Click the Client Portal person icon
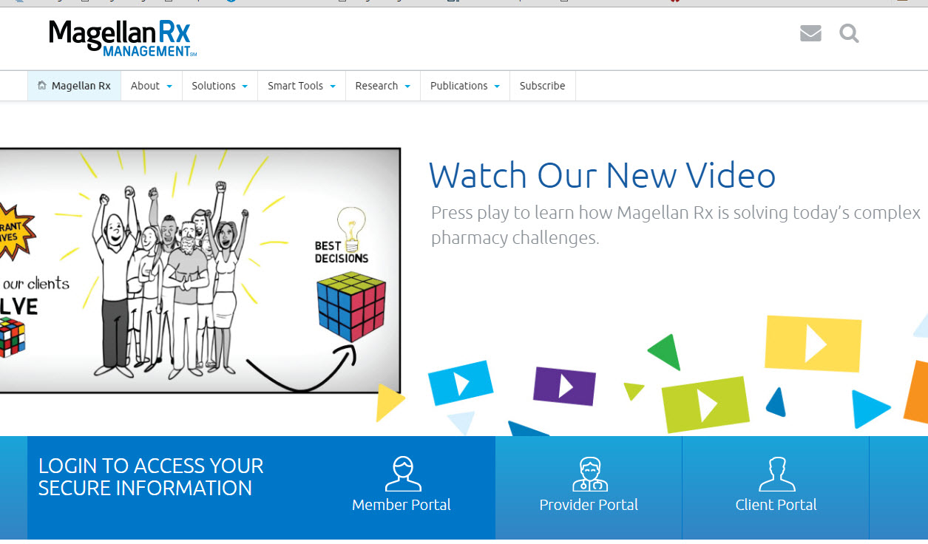This screenshot has width=928, height=544. click(x=776, y=474)
